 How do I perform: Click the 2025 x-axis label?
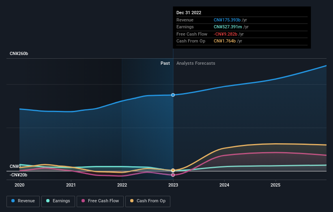pos(275,185)
